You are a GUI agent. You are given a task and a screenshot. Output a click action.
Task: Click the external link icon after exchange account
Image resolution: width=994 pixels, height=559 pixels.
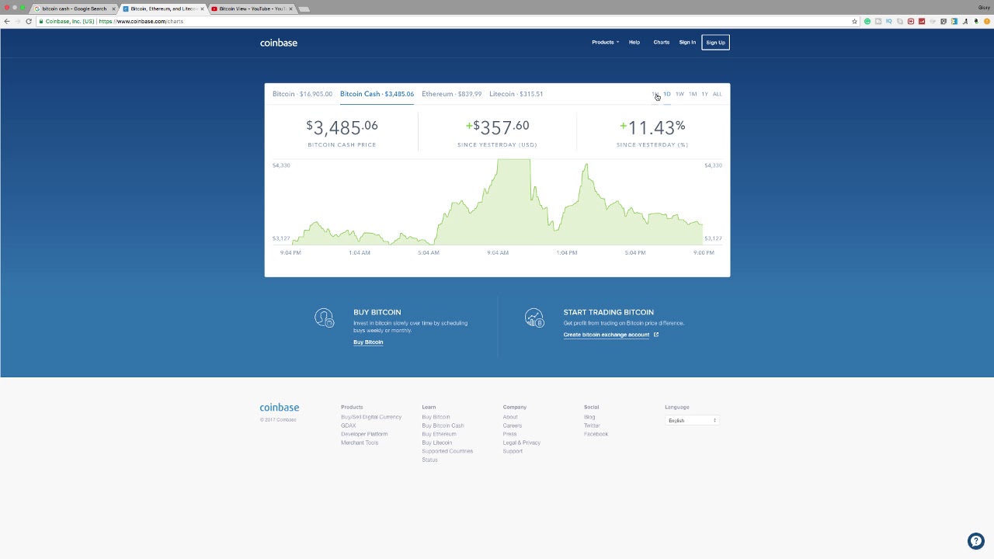pyautogui.click(x=656, y=335)
